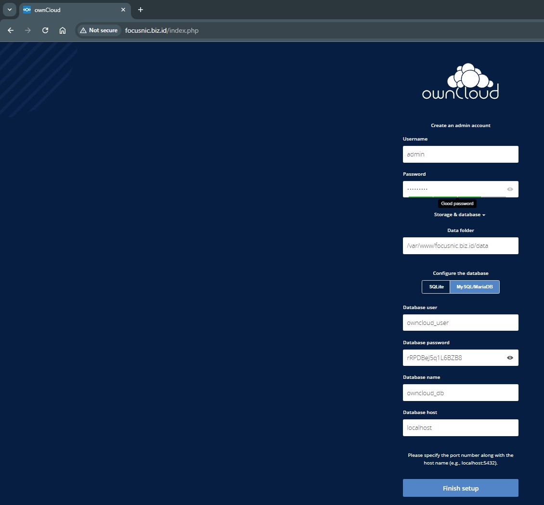Viewport: 544px width, 505px height.
Task: Click Finish setup button
Action: click(x=460, y=488)
